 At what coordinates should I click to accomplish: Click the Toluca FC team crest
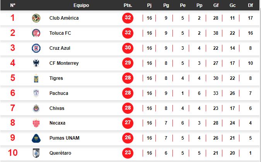[x=36, y=33]
